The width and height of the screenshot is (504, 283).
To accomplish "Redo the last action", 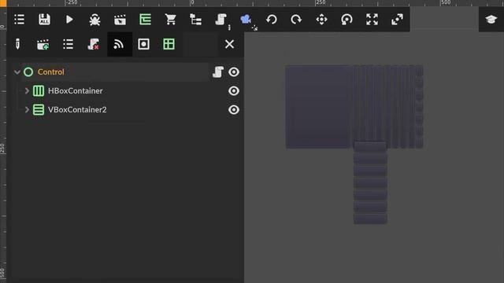I will (x=296, y=20).
